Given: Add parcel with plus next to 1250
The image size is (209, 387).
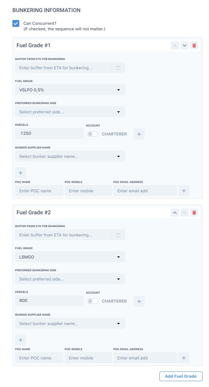Looking at the screenshot, I should [x=139, y=134].
